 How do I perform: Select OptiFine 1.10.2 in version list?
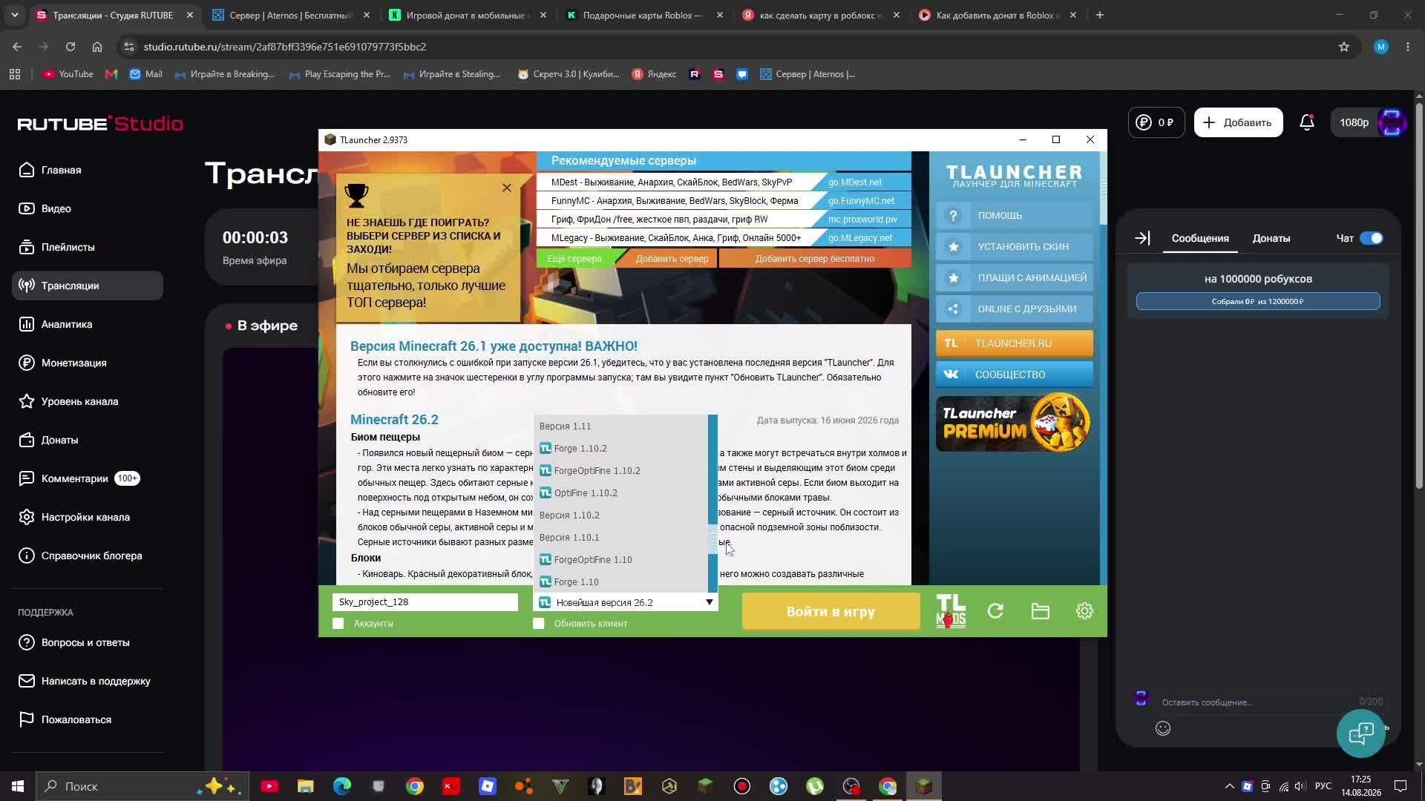point(621,493)
